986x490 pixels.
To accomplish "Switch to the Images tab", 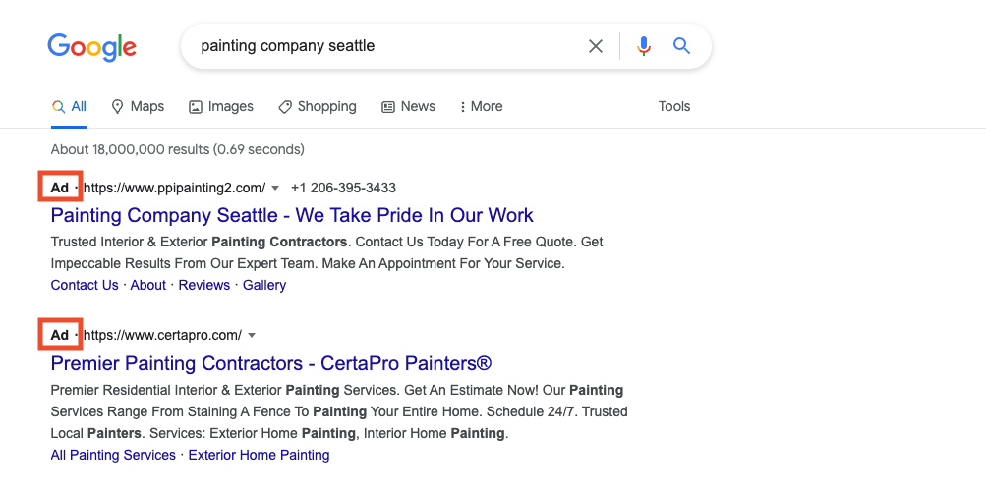I will 221,106.
